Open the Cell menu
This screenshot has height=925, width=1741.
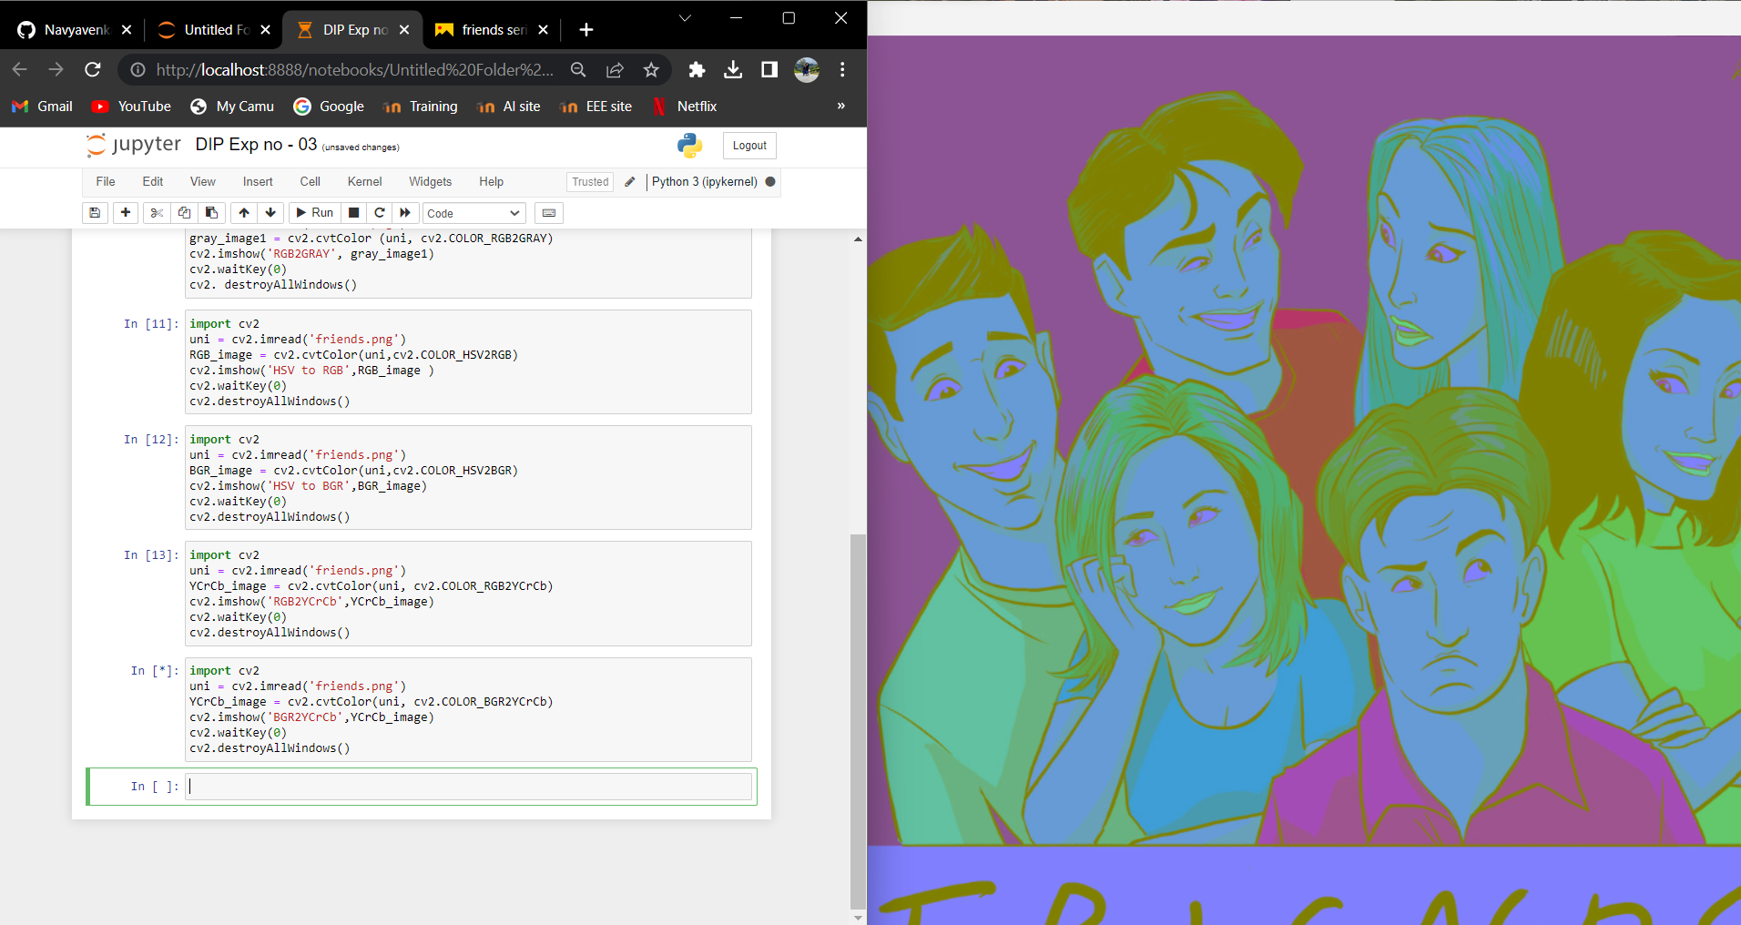point(310,182)
